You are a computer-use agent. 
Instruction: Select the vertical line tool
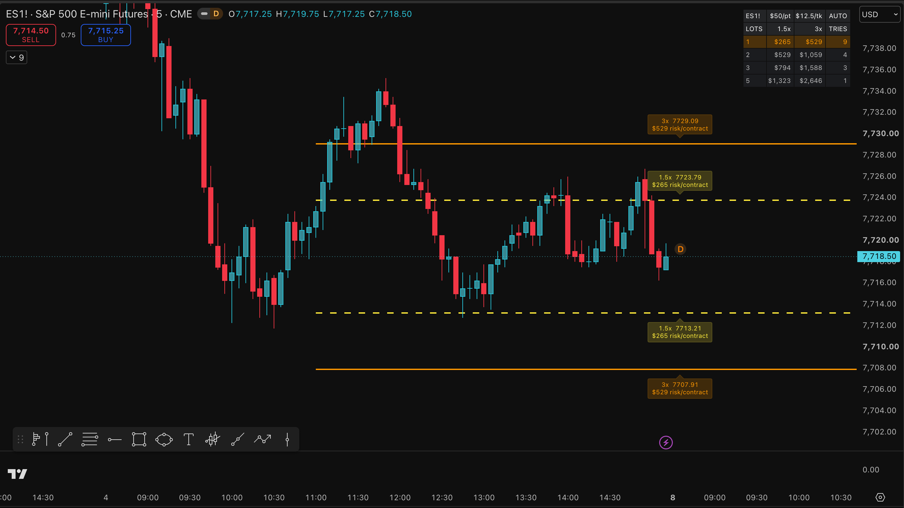coord(287,439)
